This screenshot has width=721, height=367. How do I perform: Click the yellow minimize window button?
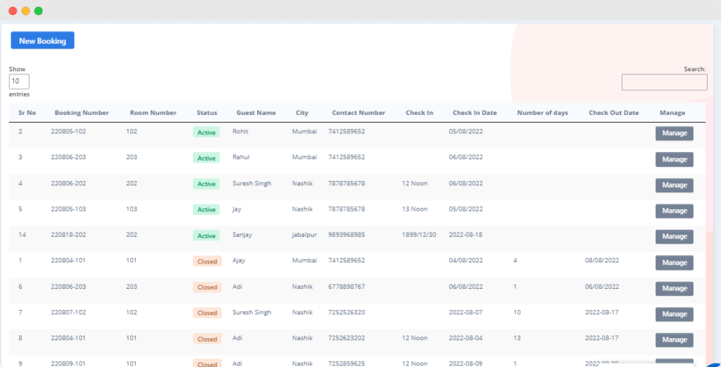[x=26, y=11]
